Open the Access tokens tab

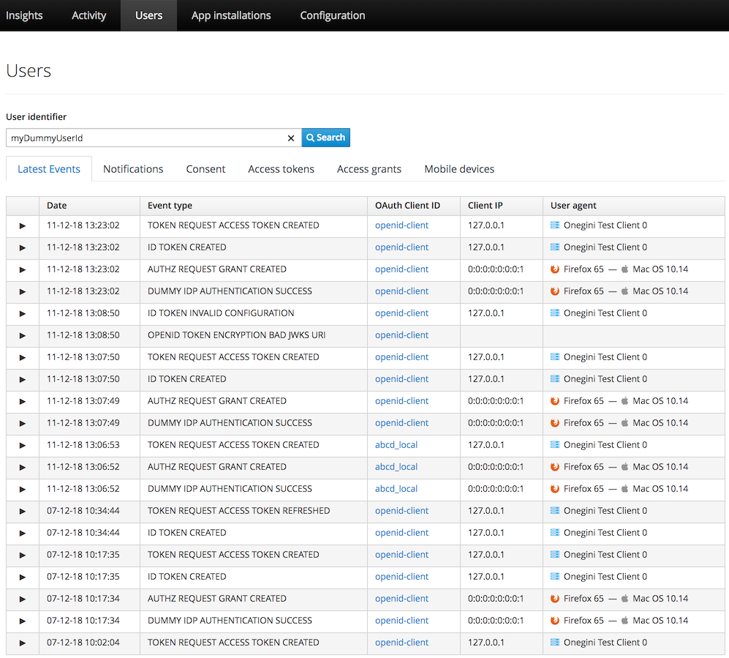click(x=282, y=169)
